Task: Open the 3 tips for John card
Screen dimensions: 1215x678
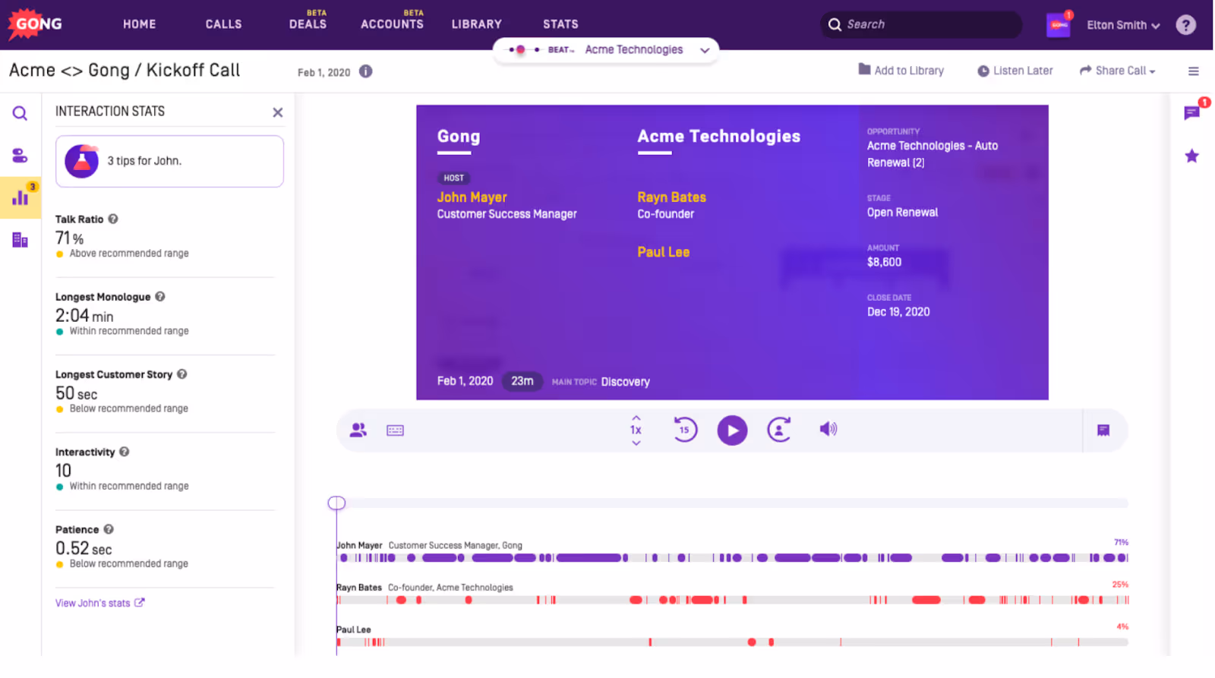Action: click(169, 161)
